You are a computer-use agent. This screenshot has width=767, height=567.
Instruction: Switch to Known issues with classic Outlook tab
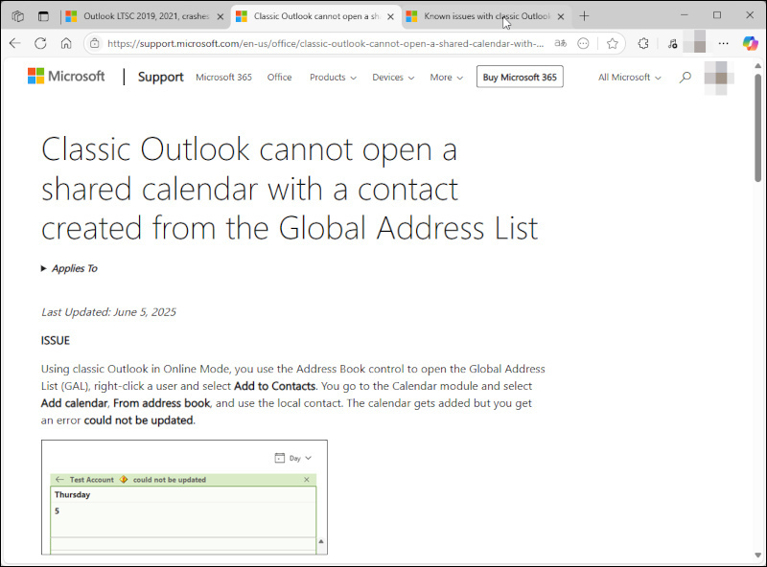tap(486, 16)
